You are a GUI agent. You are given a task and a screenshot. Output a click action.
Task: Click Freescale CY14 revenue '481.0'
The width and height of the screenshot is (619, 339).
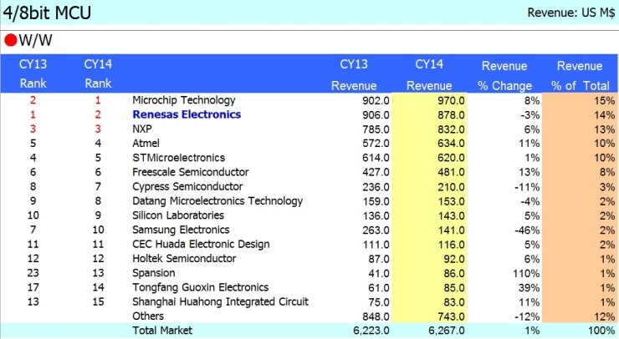click(x=451, y=173)
